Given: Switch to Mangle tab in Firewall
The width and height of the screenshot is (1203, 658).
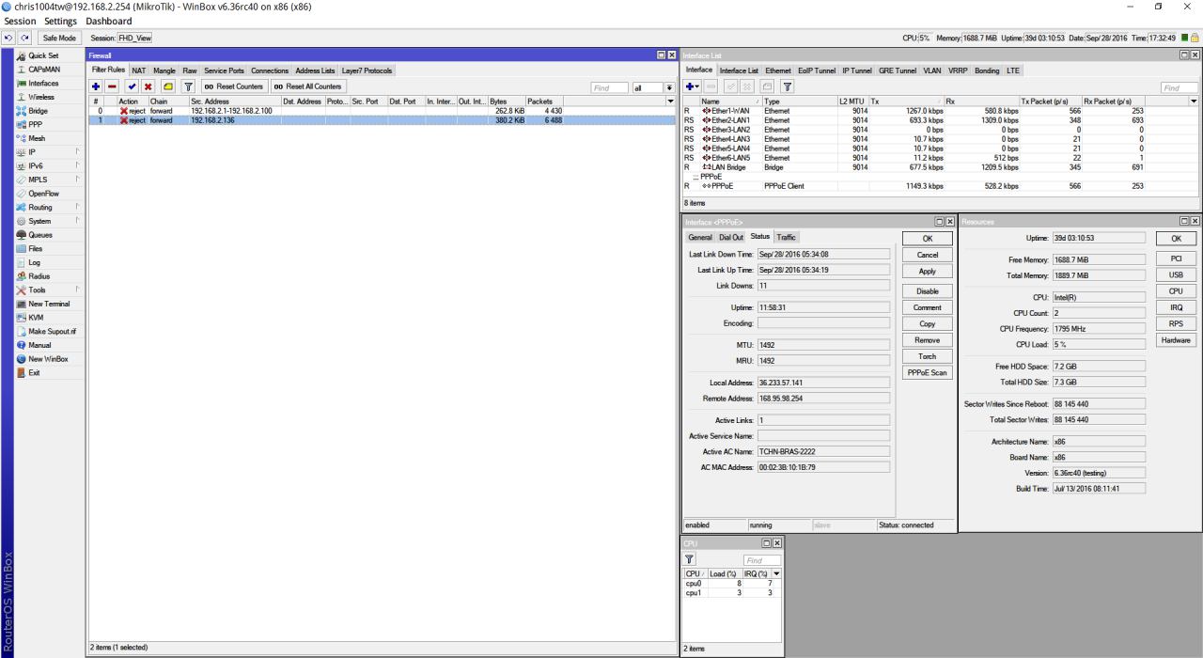Looking at the screenshot, I should click(164, 70).
